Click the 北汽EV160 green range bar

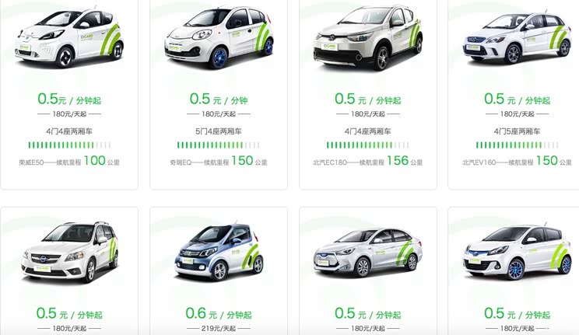click(x=517, y=145)
